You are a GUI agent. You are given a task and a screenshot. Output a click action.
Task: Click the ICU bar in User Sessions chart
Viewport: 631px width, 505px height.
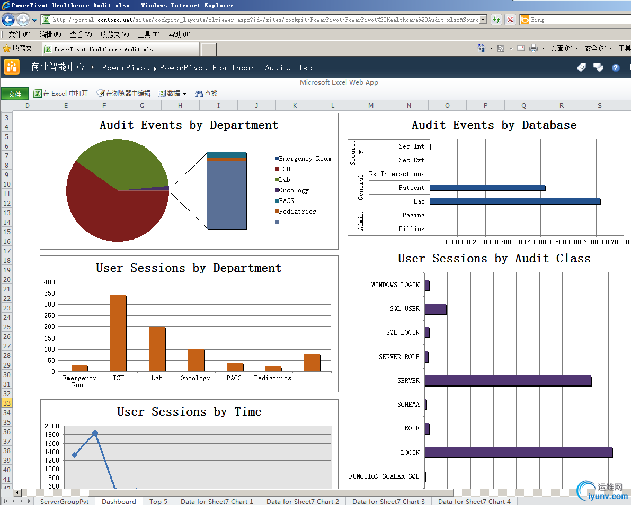tap(118, 334)
